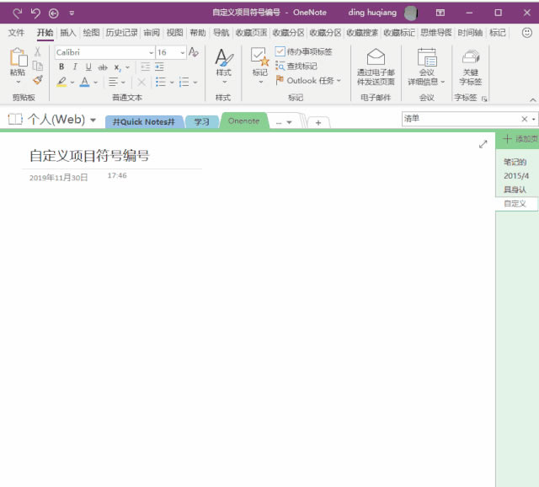Activate the Format Painter brush
Viewport: 539px width, 487px height.
[x=37, y=80]
